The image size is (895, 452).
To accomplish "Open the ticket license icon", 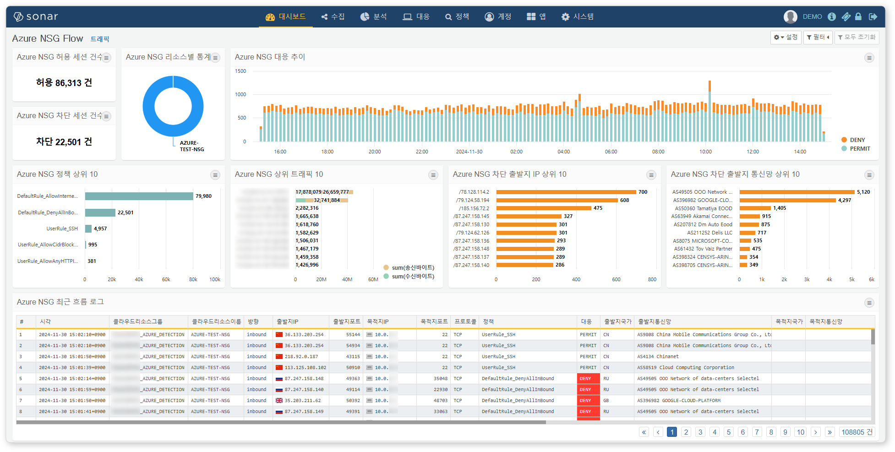I will (x=846, y=17).
